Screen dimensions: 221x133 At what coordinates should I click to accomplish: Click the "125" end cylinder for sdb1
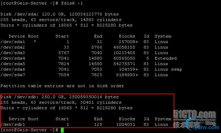tap(98, 124)
